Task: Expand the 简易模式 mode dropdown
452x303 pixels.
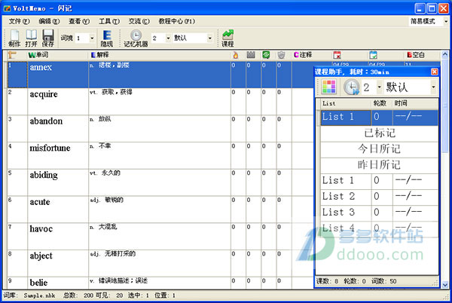Action: (446, 21)
